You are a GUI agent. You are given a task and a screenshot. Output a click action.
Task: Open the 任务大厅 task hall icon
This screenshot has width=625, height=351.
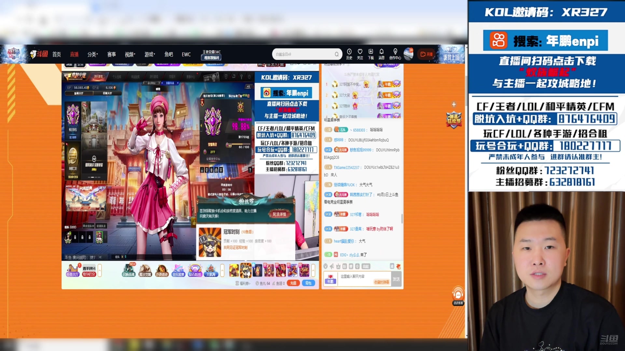pyautogui.click(x=72, y=270)
